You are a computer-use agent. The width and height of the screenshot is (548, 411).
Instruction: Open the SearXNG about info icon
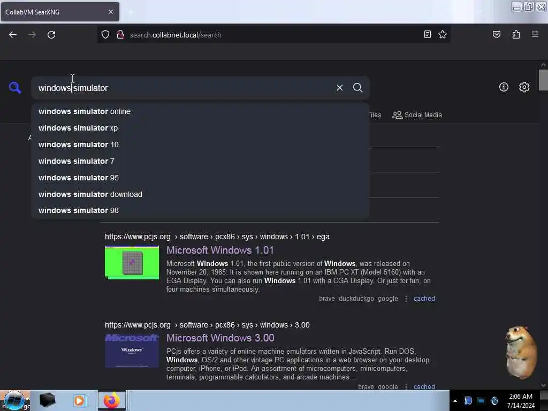504,87
